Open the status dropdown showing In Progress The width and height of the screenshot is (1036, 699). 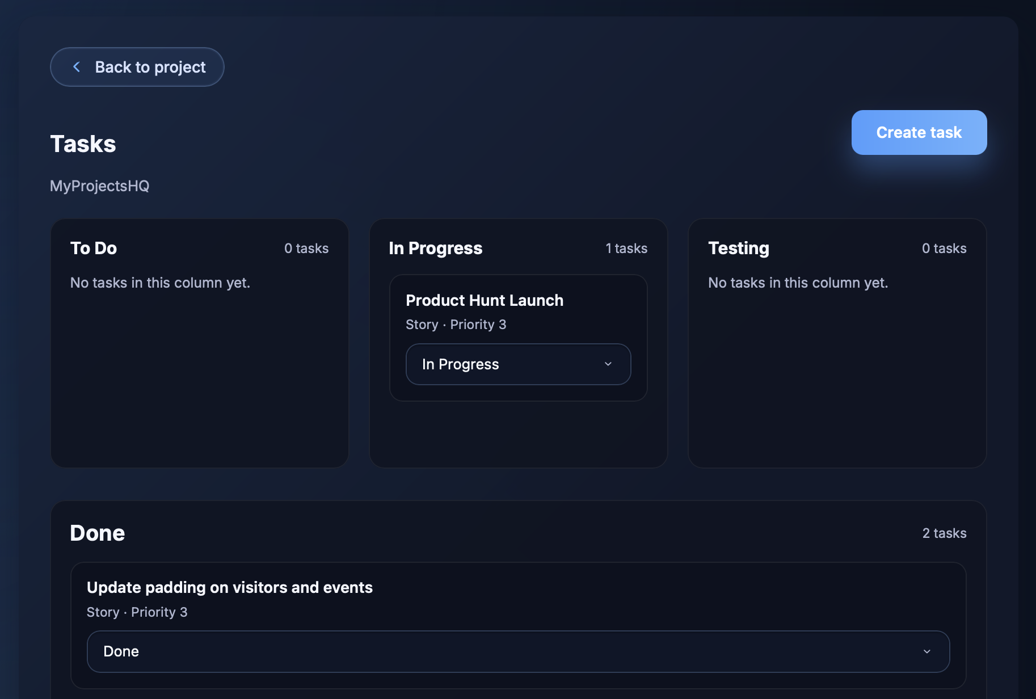(x=517, y=364)
